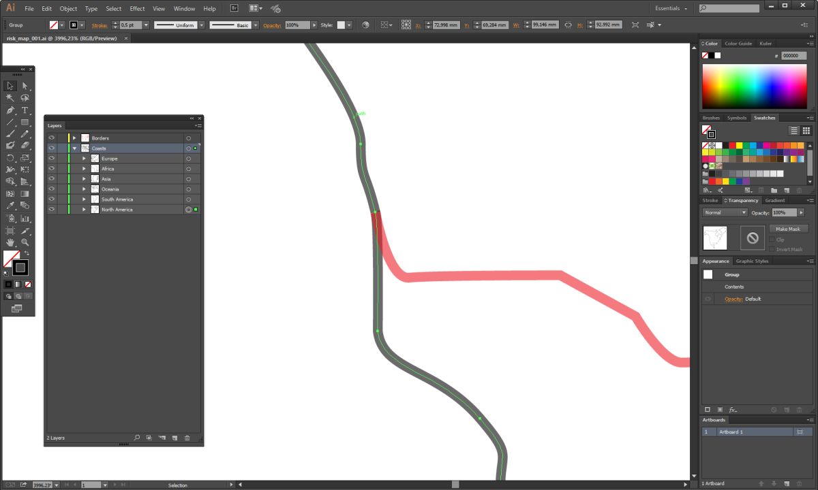Open the Bridge (Br) icon
The height and width of the screenshot is (490, 818).
tap(234, 8)
